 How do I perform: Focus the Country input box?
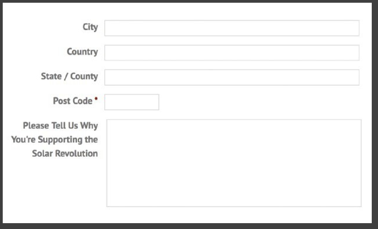[232, 53]
